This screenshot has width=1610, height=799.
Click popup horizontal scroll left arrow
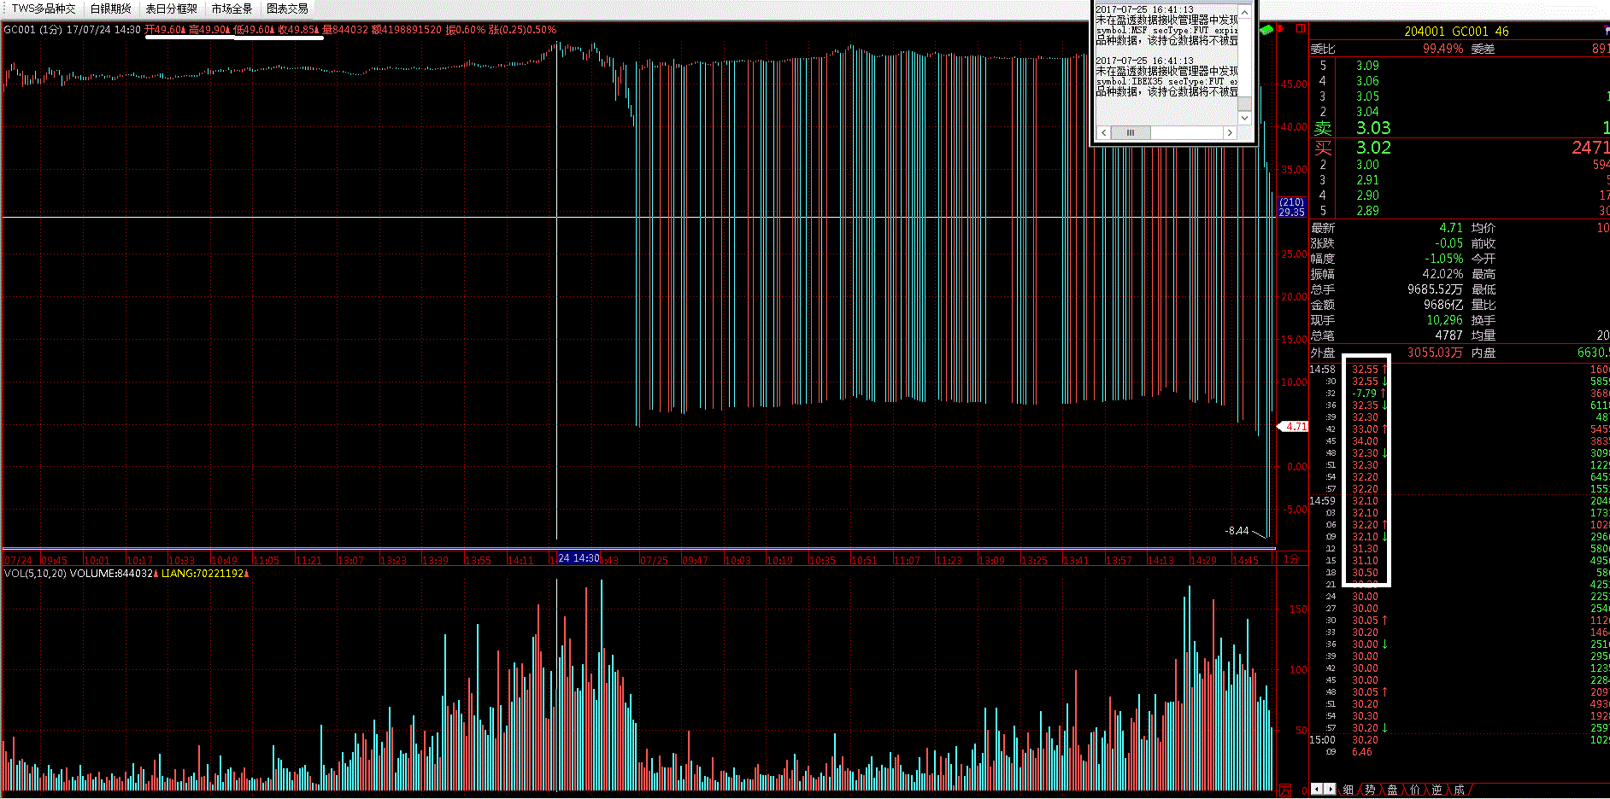coord(1104,133)
